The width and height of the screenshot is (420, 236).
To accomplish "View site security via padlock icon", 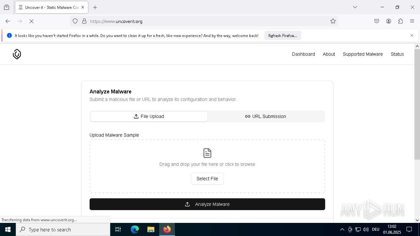I will click(84, 21).
